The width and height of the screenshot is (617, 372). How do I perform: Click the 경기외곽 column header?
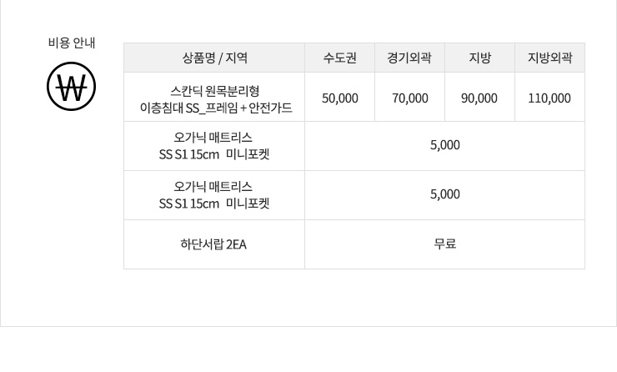409,58
